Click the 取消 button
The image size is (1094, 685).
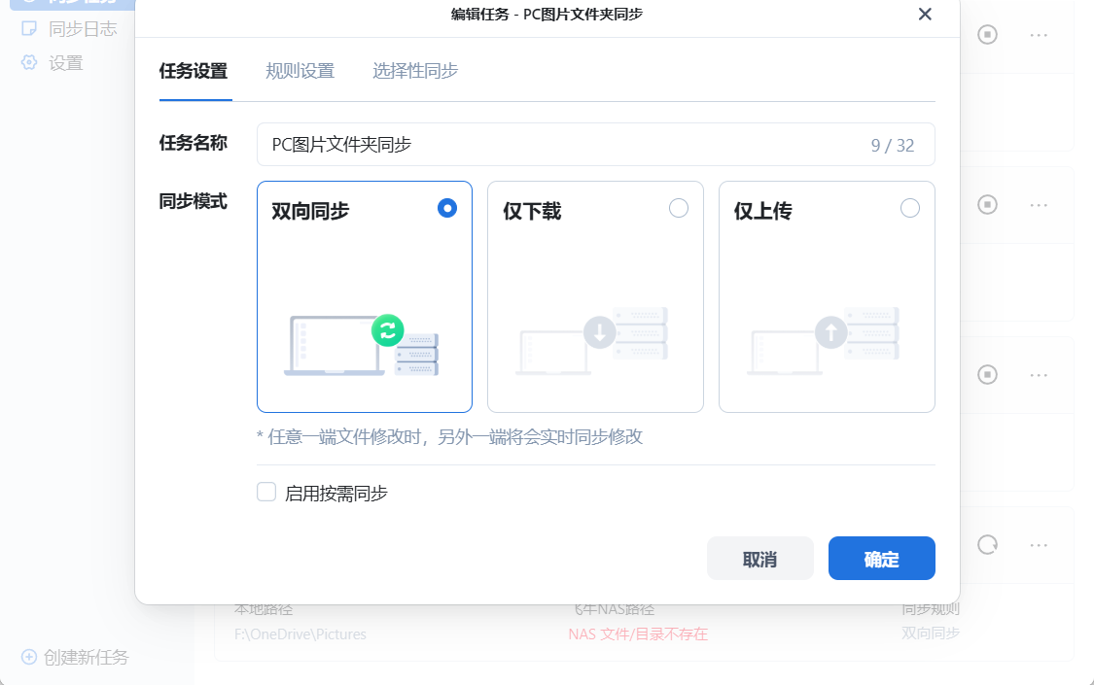pos(760,558)
